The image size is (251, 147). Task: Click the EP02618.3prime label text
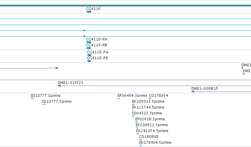pos(150,119)
